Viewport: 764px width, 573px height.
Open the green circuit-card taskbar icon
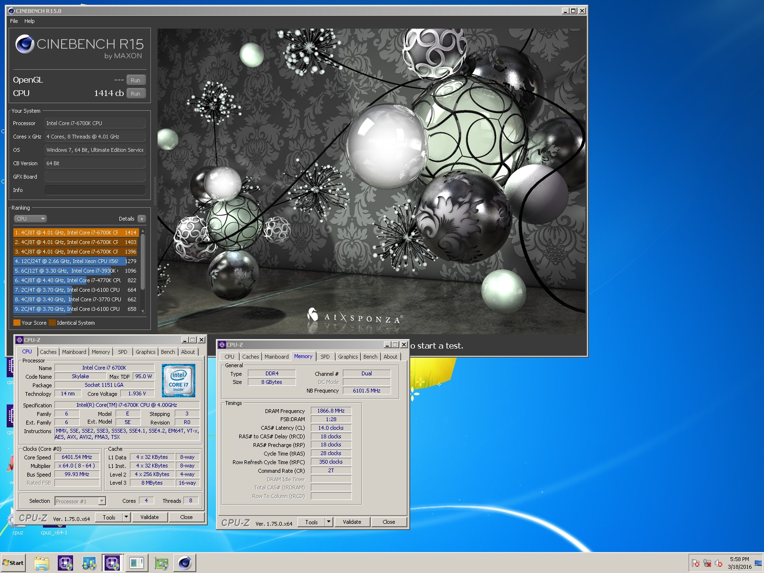161,563
